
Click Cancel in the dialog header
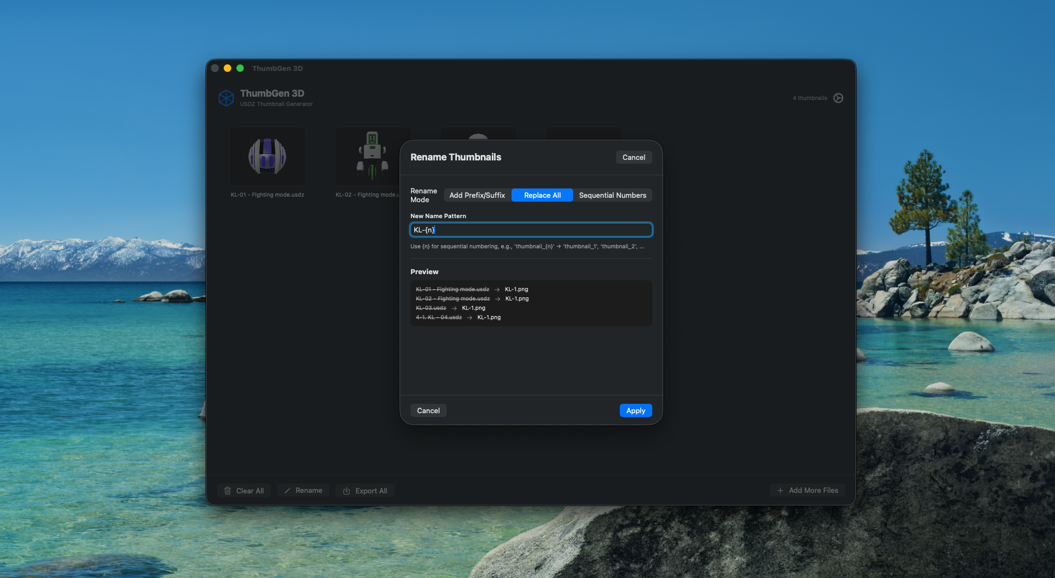click(x=633, y=157)
